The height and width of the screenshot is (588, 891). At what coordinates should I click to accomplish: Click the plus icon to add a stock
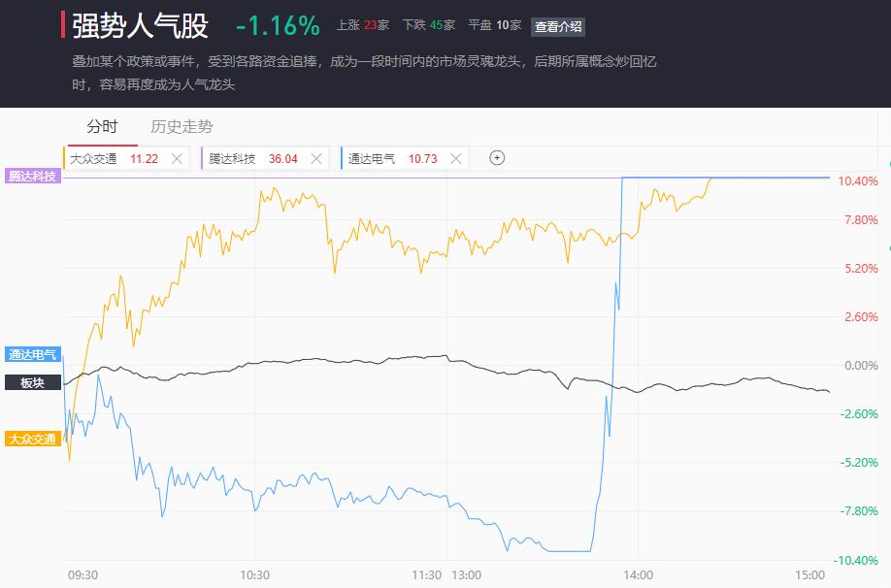[x=497, y=158]
